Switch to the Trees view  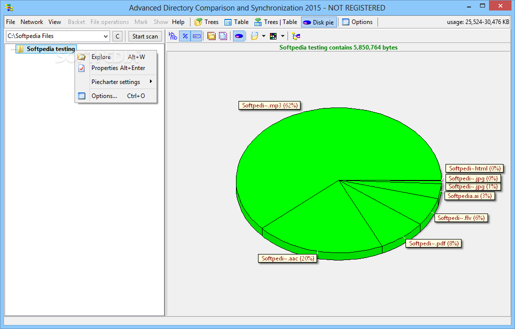pyautogui.click(x=206, y=22)
